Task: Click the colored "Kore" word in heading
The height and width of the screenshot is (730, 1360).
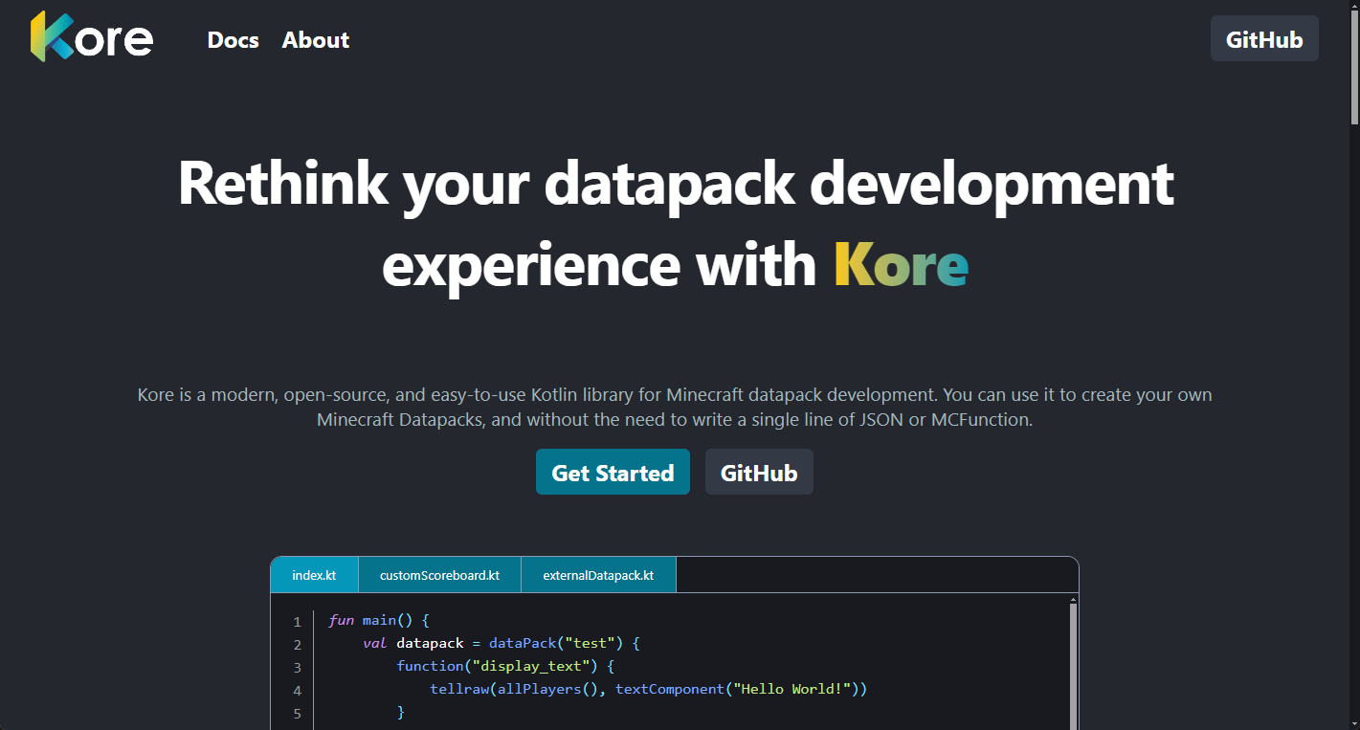Action: coord(901,264)
